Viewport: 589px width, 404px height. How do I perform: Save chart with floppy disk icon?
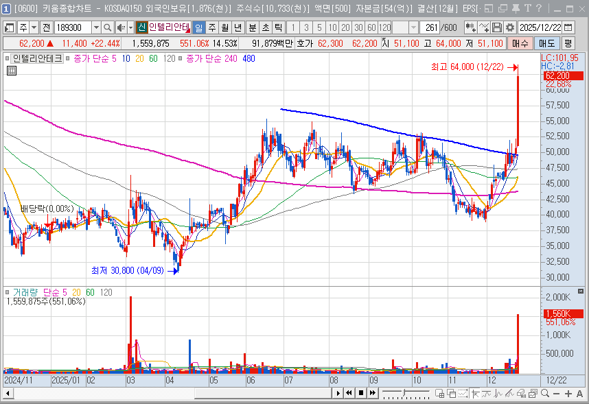tap(496, 27)
